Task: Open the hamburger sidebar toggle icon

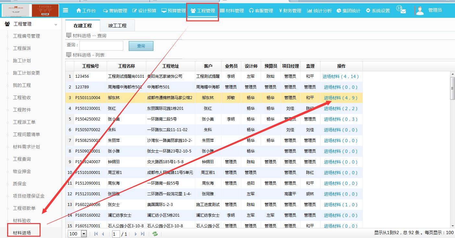Action: tap(66, 10)
